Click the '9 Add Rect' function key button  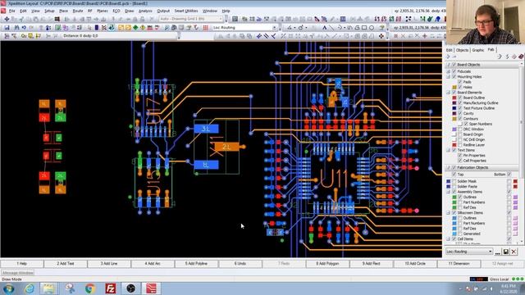point(371,264)
